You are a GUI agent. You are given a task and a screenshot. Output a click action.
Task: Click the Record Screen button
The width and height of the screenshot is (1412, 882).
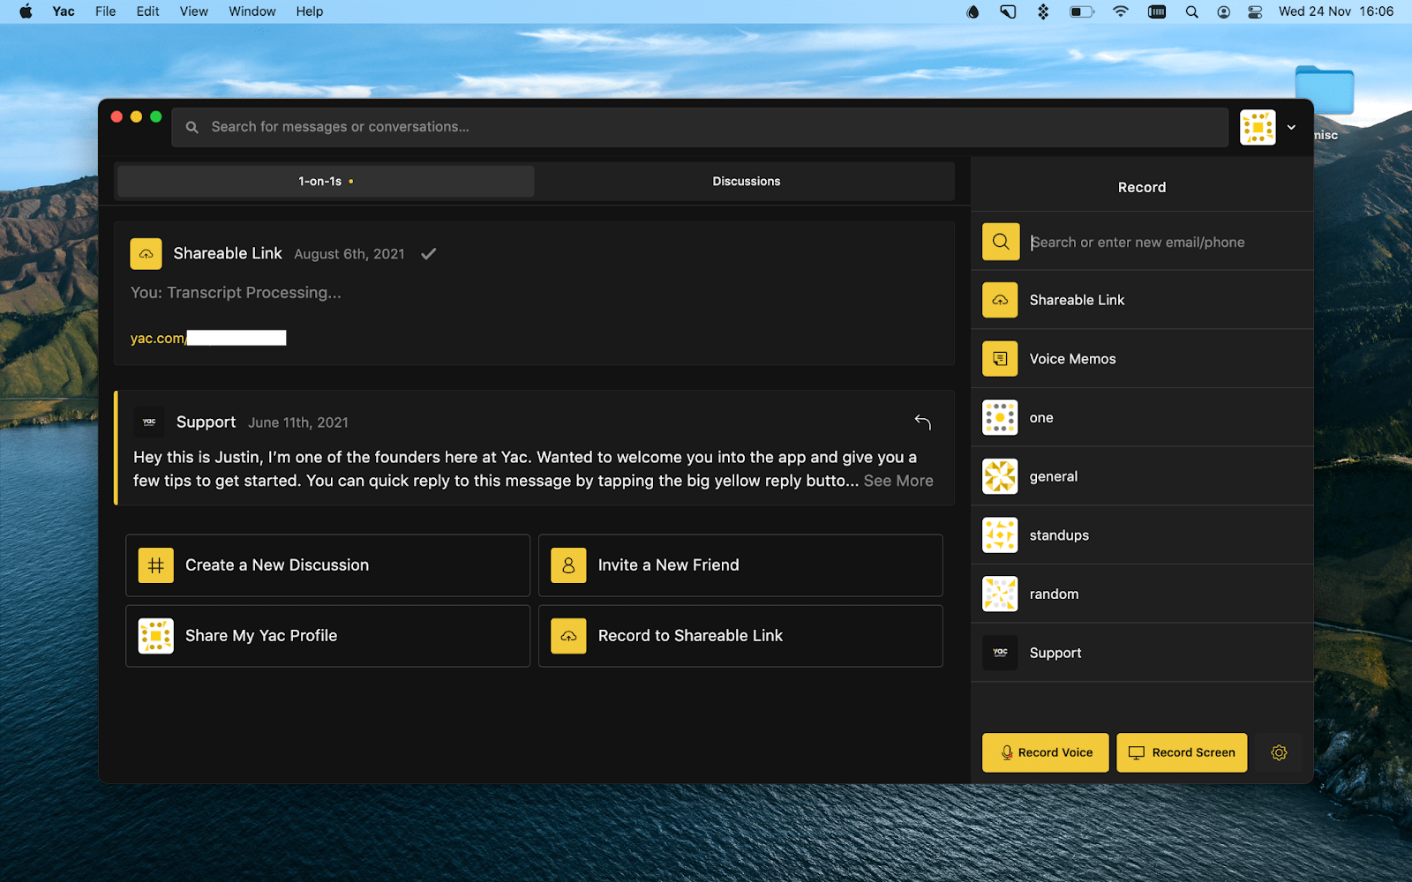[x=1182, y=752]
